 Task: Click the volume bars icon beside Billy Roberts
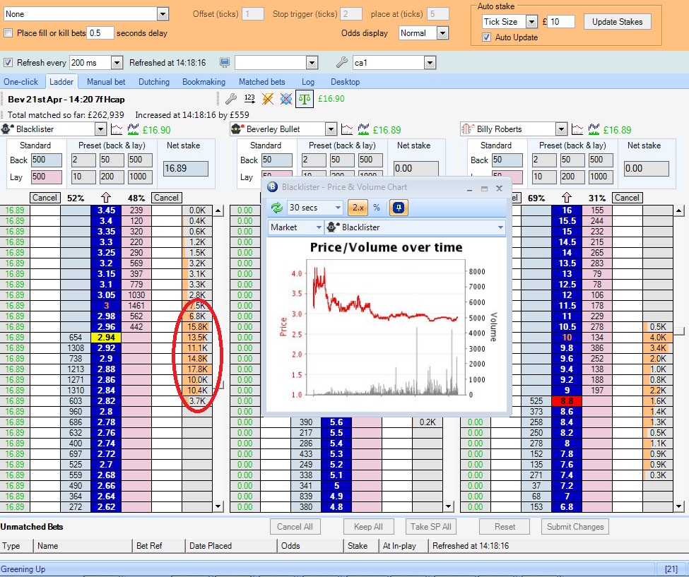[x=595, y=129]
